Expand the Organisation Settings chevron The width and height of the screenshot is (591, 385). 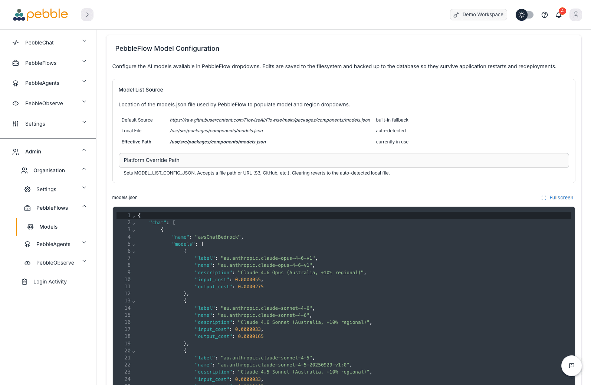point(84,187)
